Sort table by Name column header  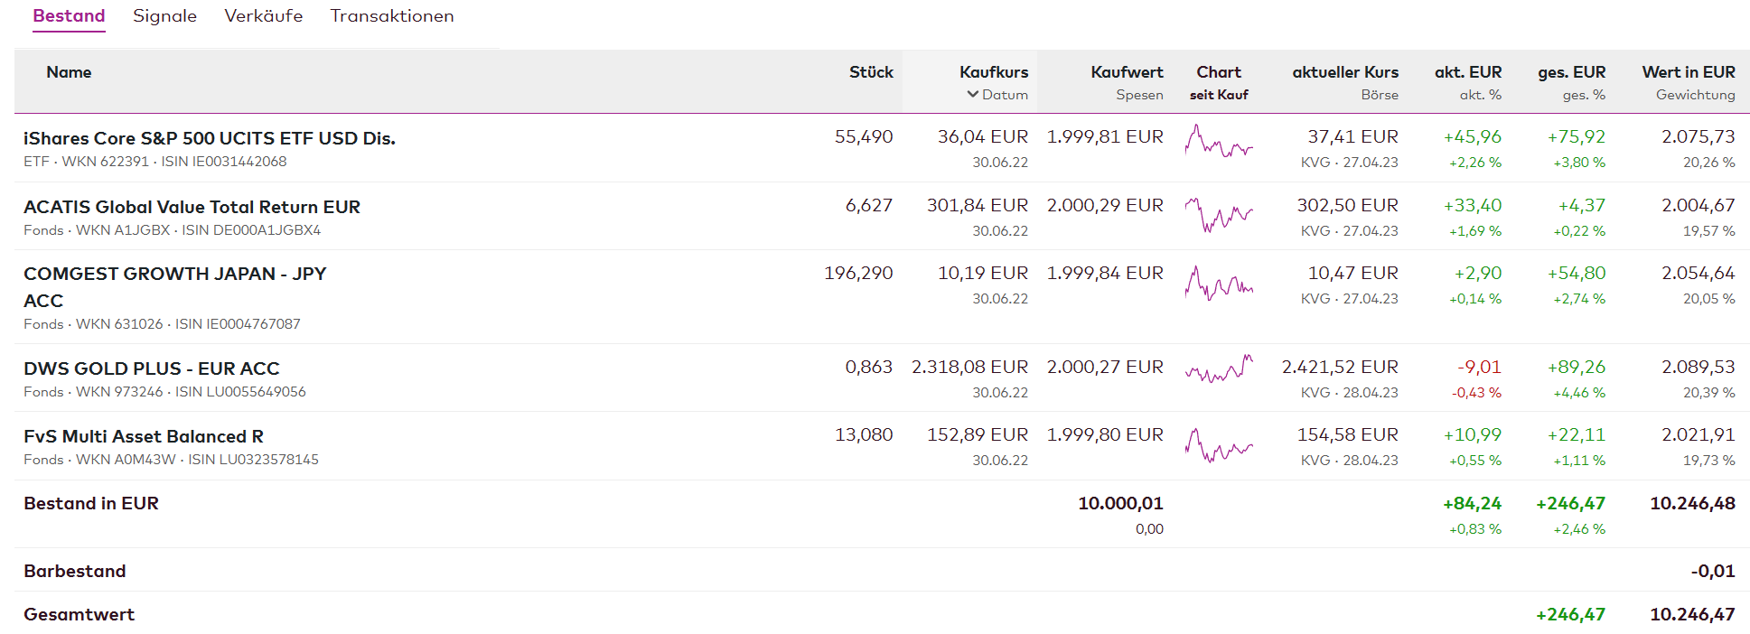(x=69, y=72)
